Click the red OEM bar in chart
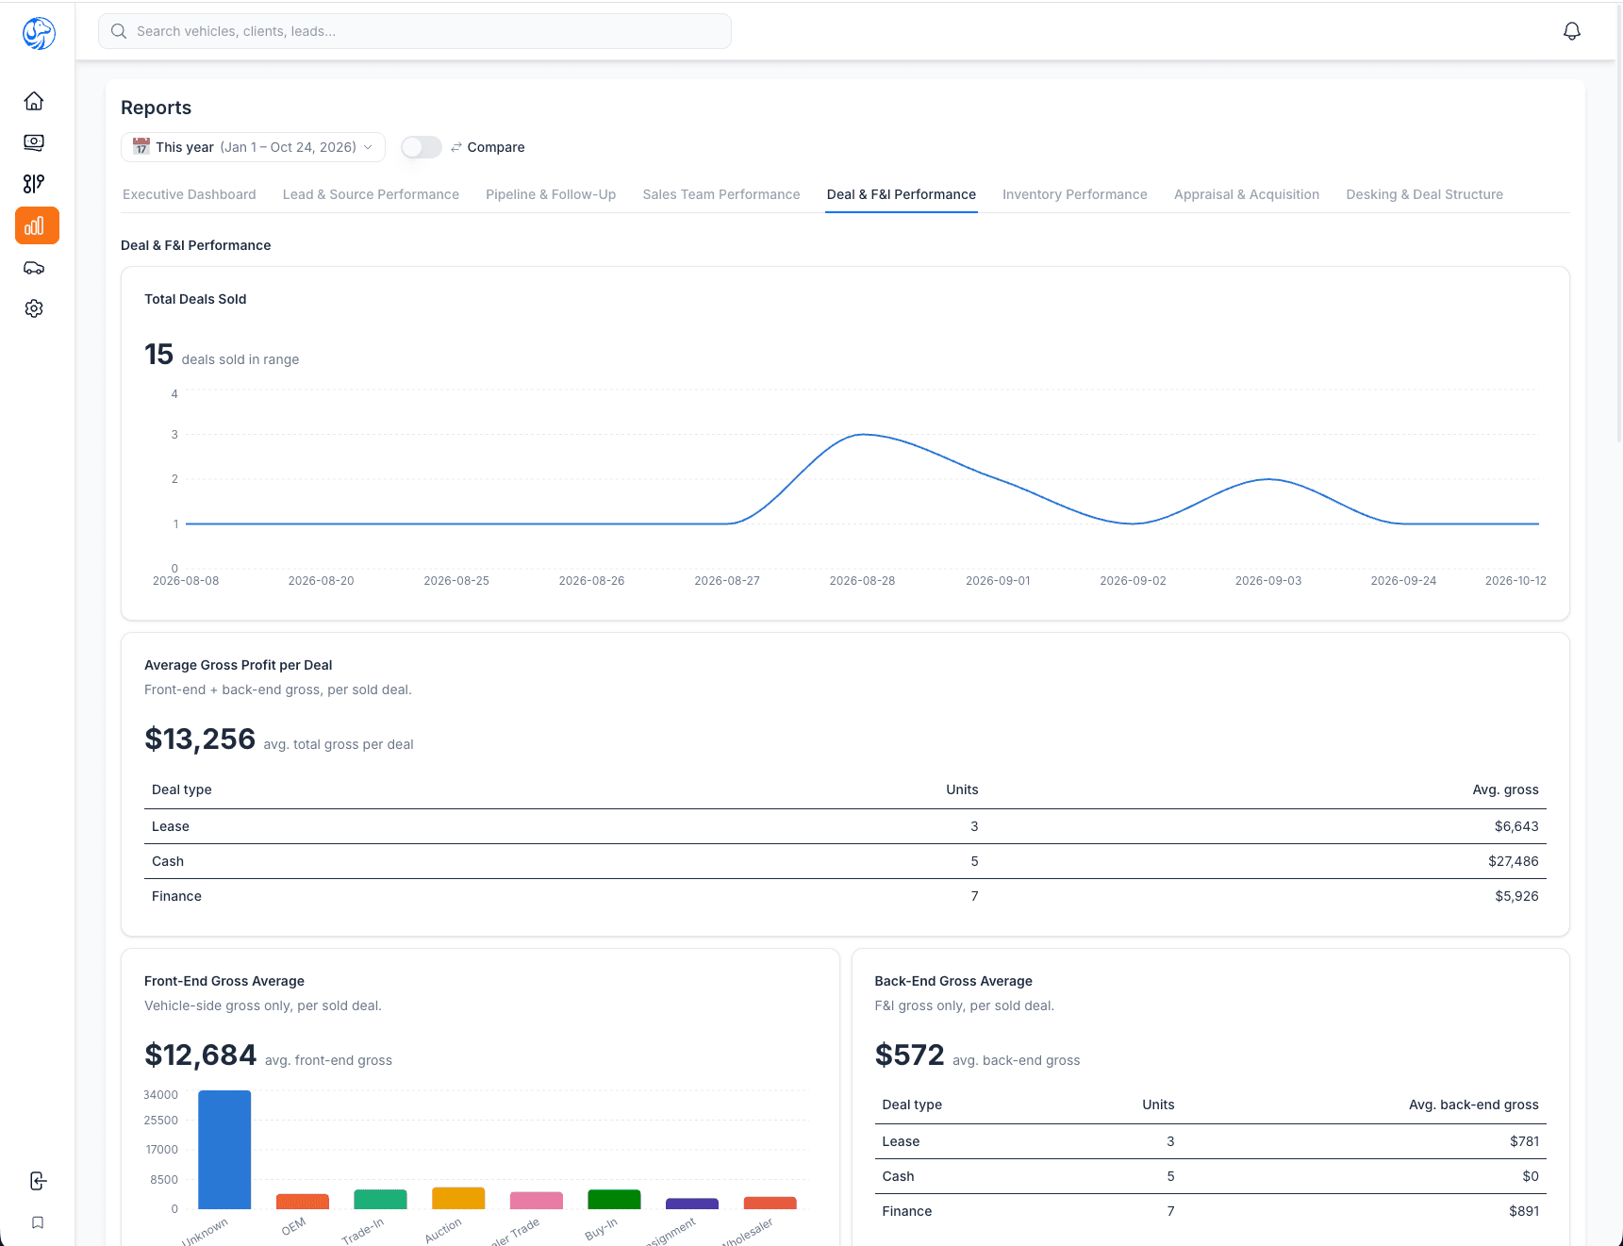Screen dimensions: 1623x1246 click(303, 1202)
